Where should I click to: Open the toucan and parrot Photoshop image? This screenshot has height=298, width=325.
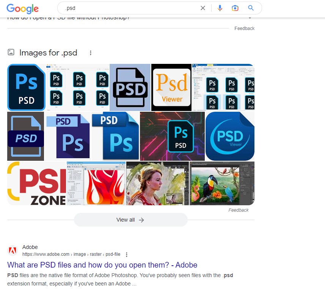click(222, 183)
